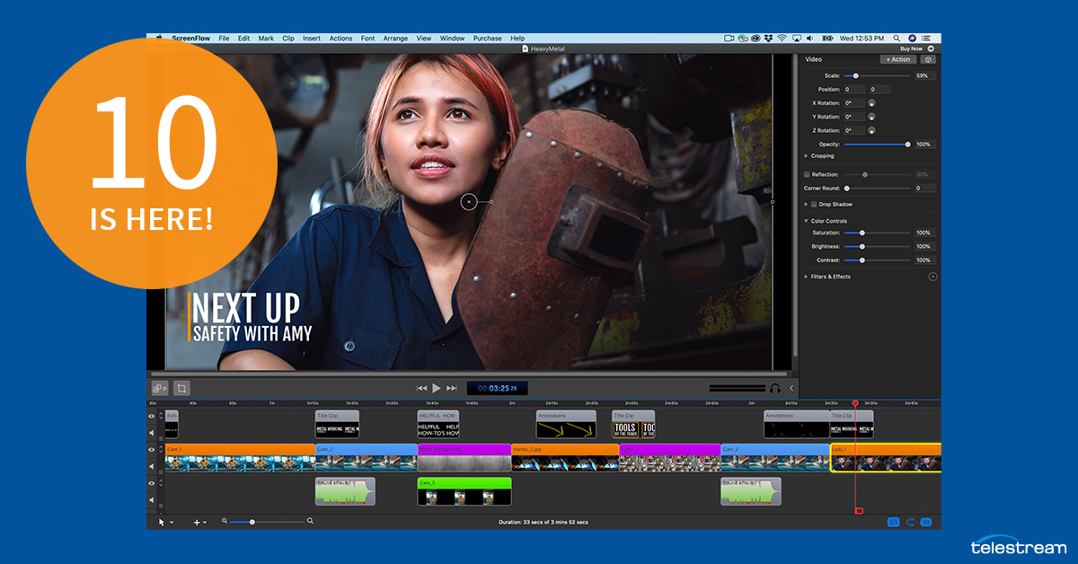
Task: Expand the Filters & Effects section
Action: 807,277
